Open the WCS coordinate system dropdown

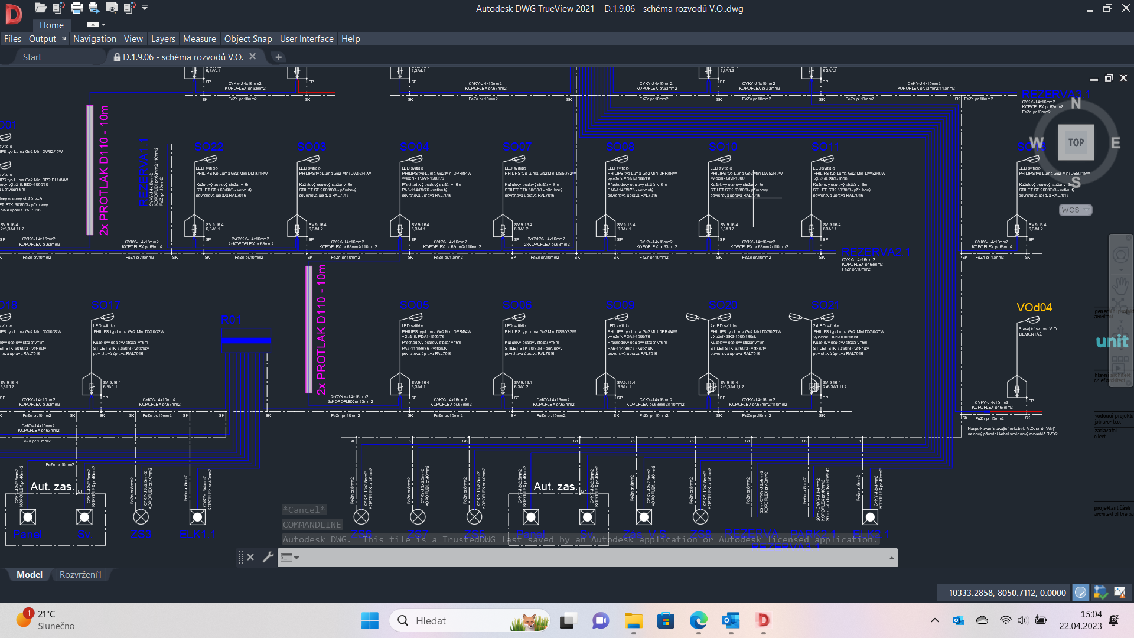pos(1075,210)
